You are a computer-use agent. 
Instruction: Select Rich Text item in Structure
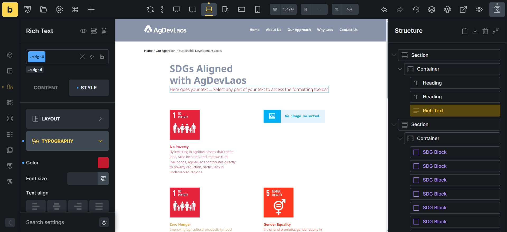(x=455, y=111)
